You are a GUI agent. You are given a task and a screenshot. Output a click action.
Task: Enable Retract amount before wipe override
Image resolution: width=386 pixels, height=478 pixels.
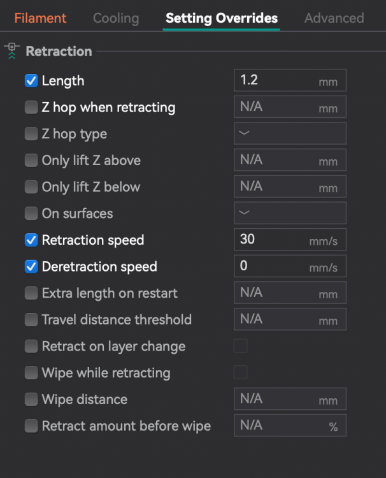tap(31, 426)
